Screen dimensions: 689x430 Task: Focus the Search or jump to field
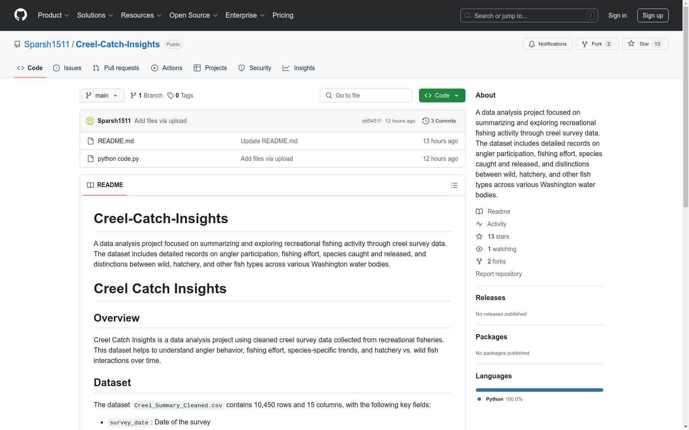click(x=529, y=15)
